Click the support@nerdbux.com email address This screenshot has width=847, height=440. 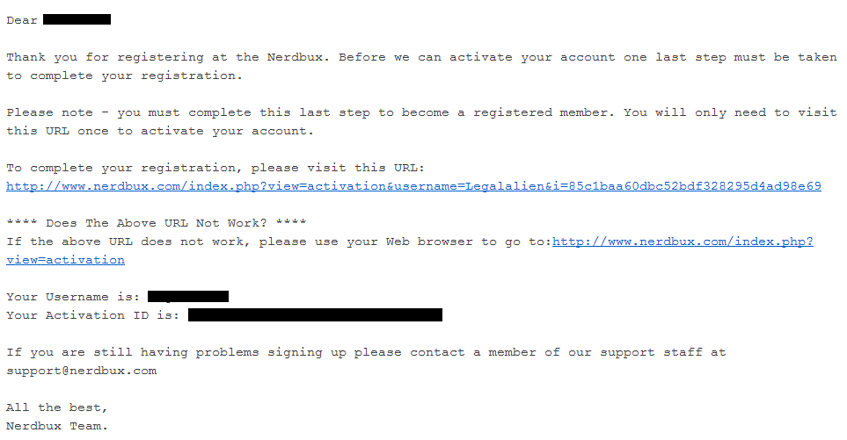[x=82, y=371]
